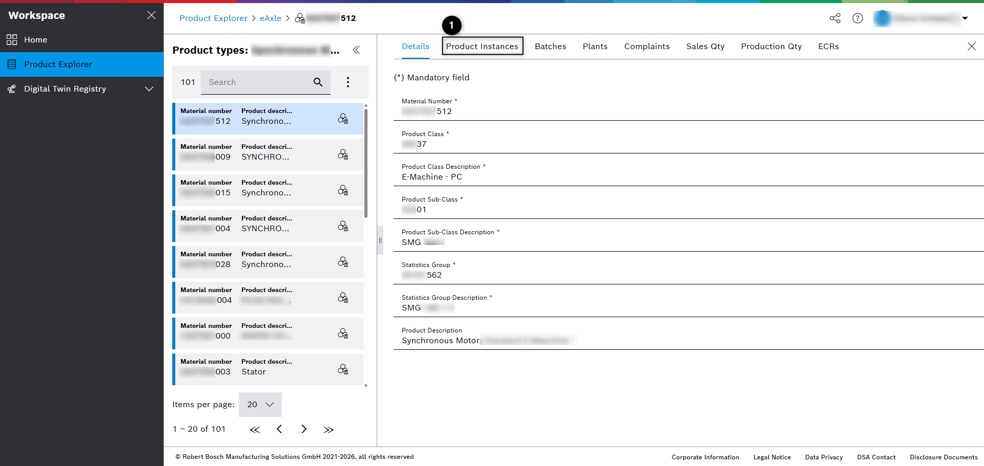The height and width of the screenshot is (466, 984).
Task: Click the magnifier search icon
Action: tap(318, 82)
